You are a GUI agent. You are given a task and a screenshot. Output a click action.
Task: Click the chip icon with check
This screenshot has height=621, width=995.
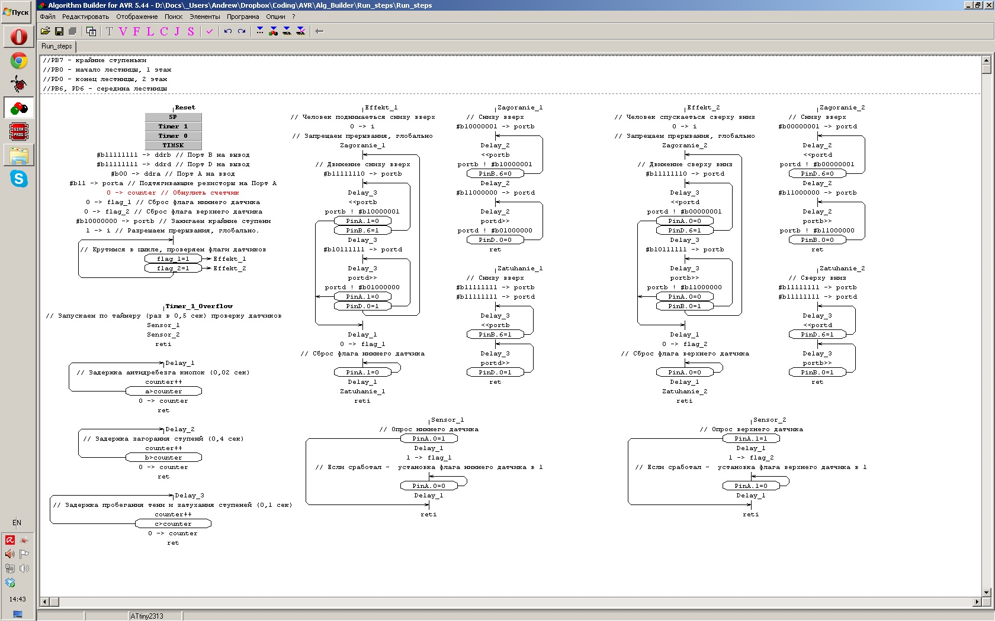[300, 31]
